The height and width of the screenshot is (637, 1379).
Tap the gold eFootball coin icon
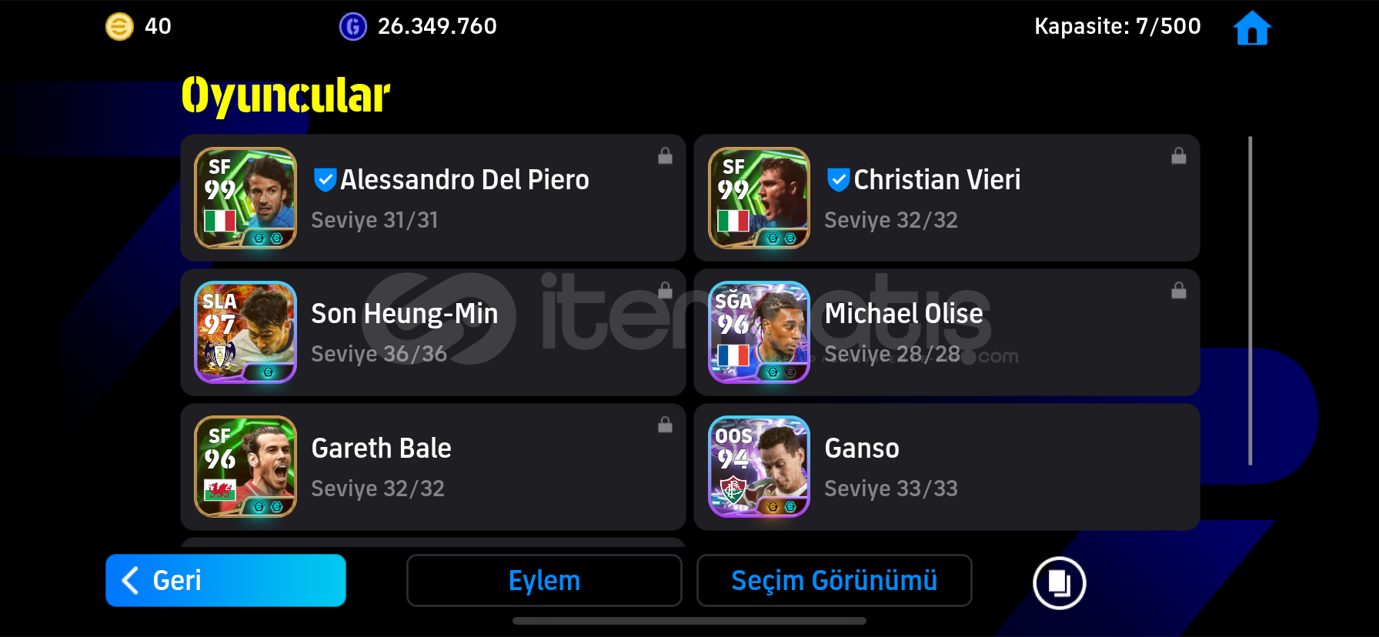[119, 27]
